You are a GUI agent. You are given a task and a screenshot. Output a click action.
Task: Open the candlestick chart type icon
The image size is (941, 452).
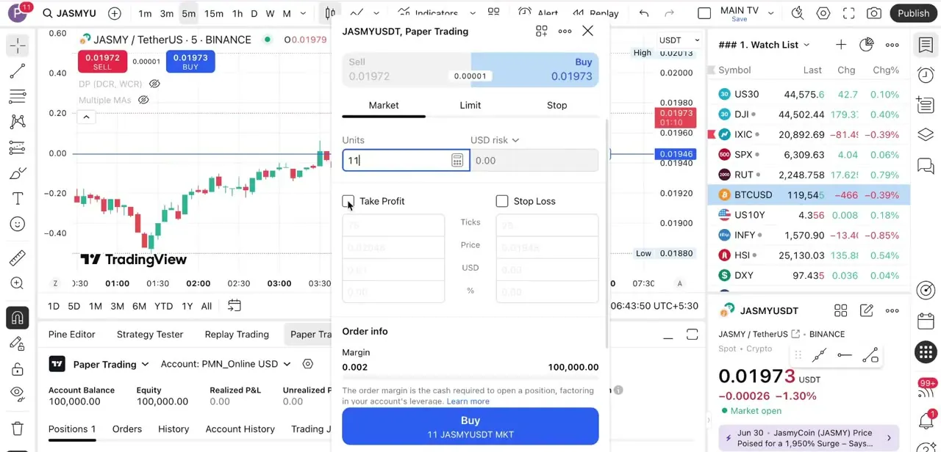(330, 13)
